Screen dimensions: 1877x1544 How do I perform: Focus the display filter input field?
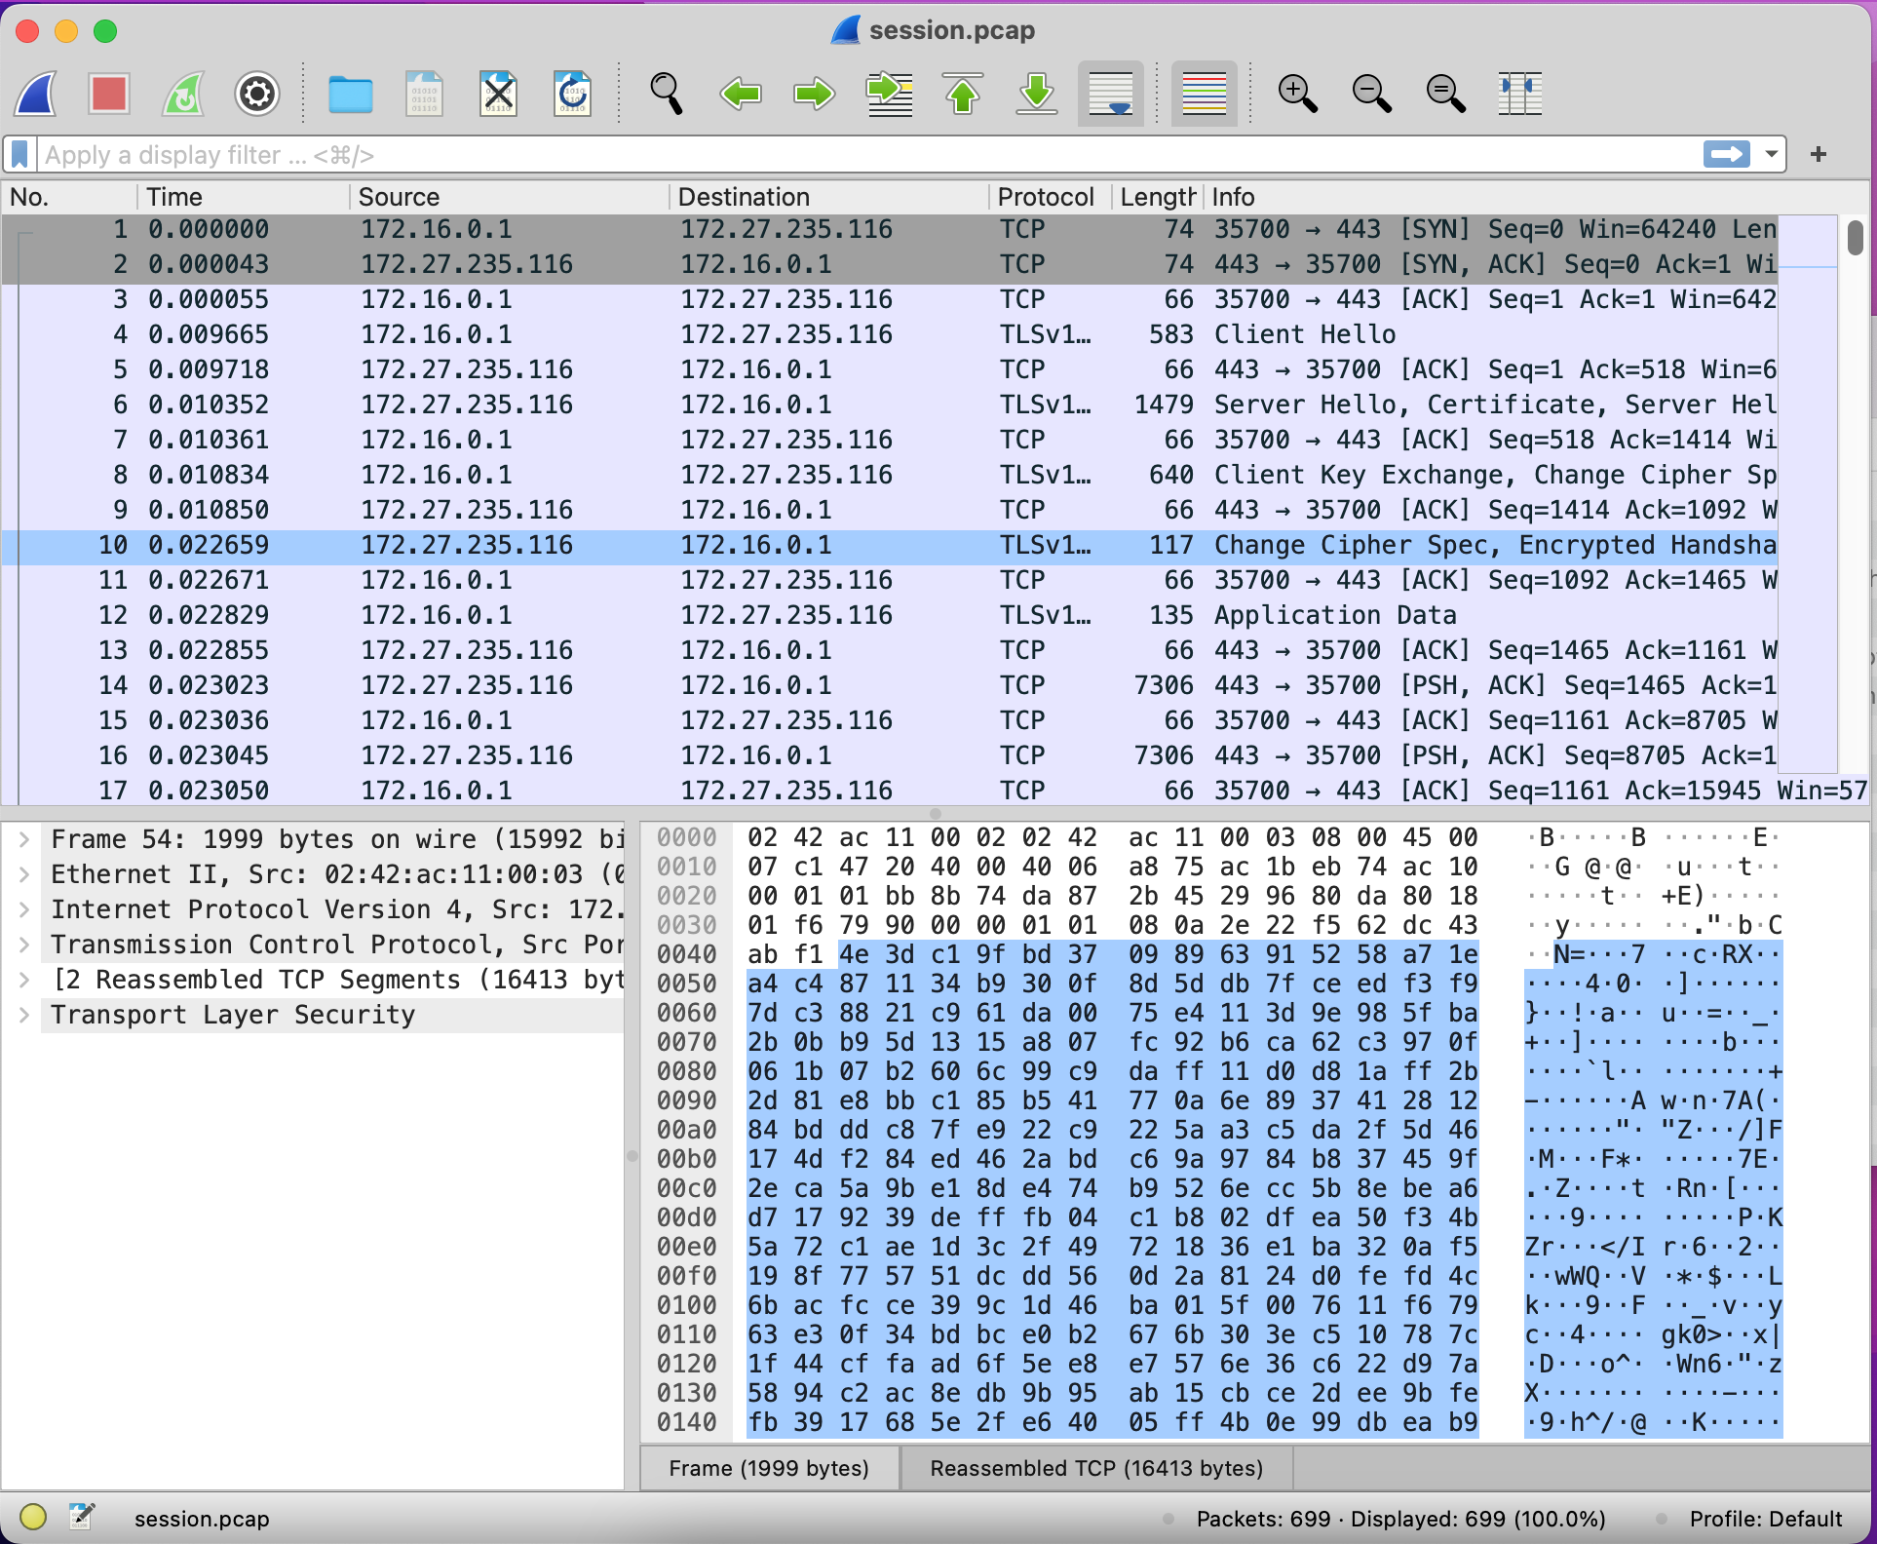[867, 155]
